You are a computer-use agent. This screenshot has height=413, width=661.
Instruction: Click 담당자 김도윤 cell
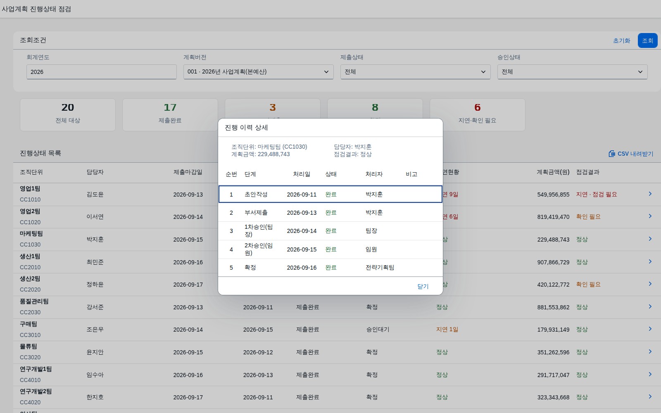pyautogui.click(x=95, y=195)
